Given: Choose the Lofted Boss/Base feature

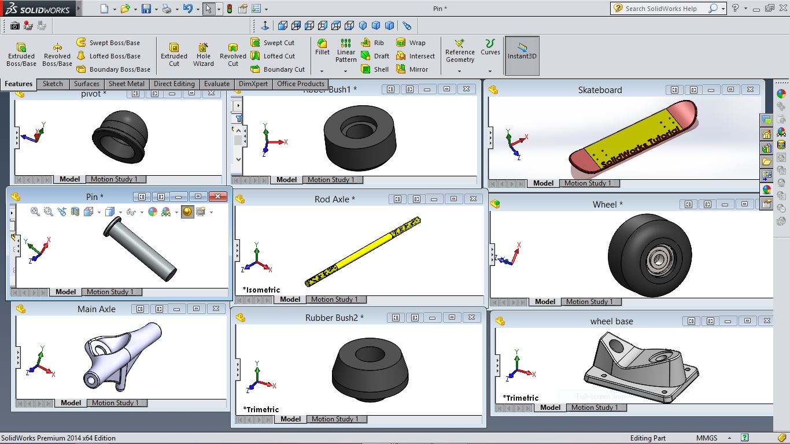Looking at the screenshot, I should 108,56.
